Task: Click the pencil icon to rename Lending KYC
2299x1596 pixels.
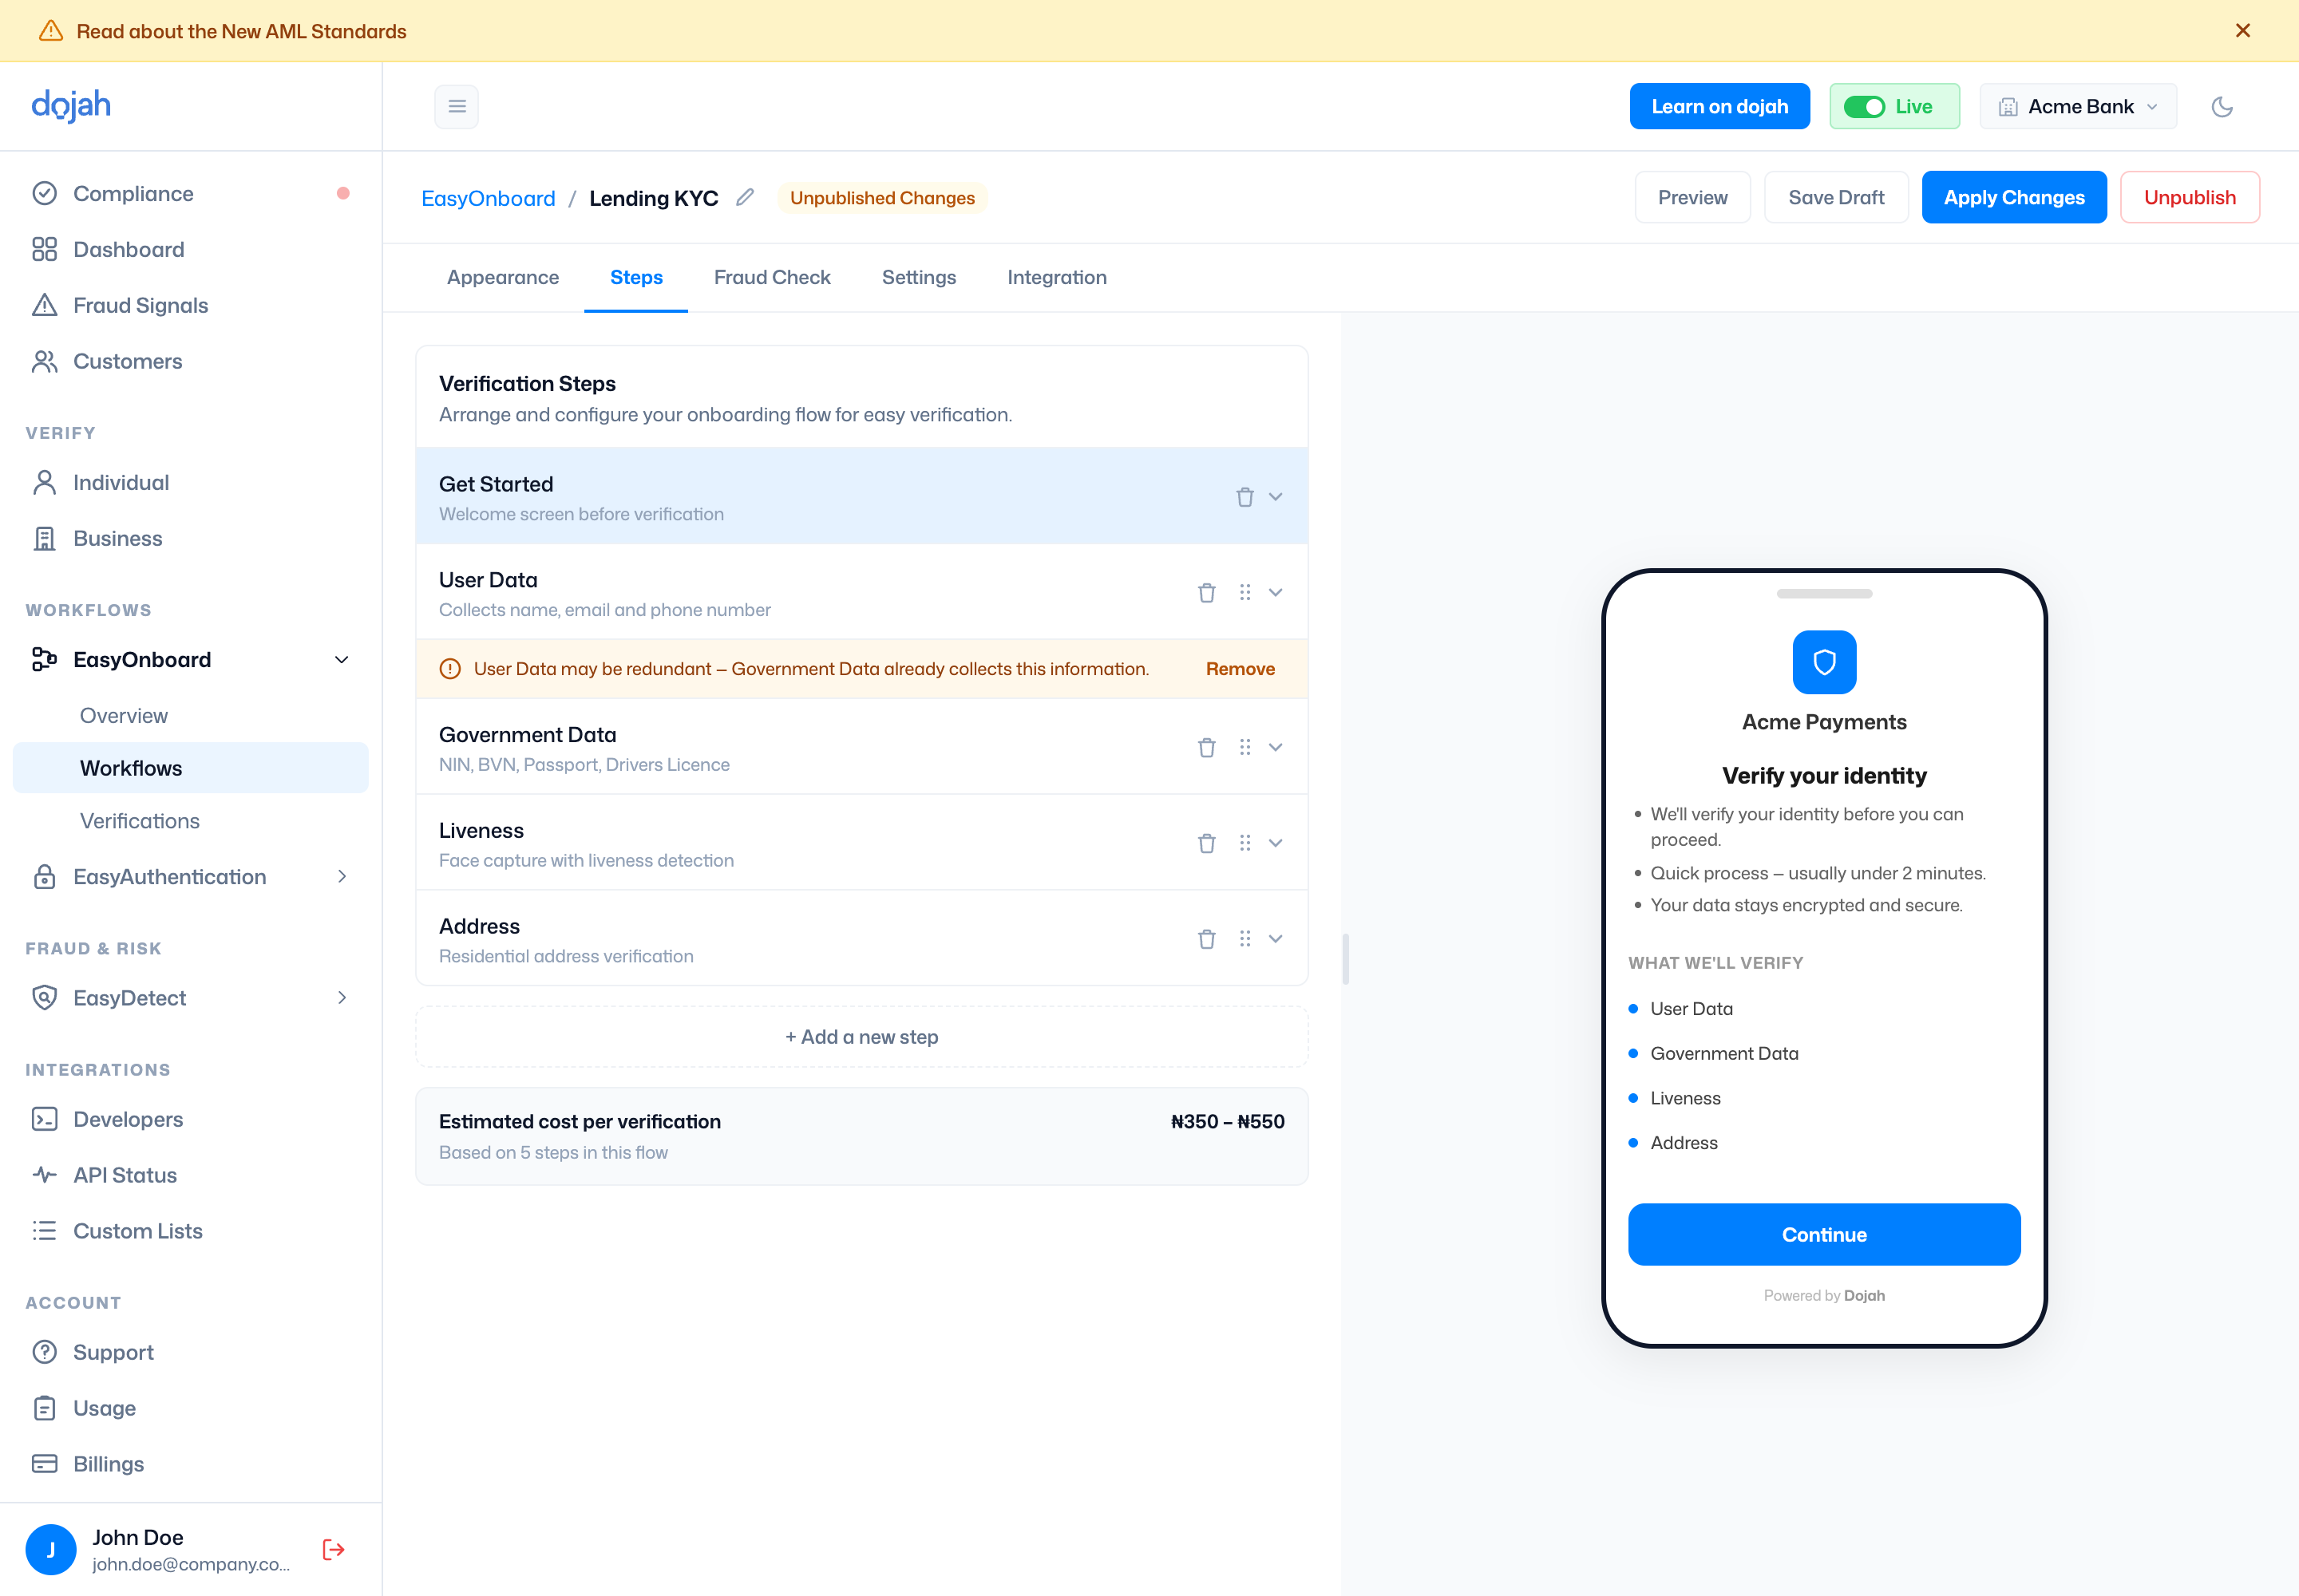Action: [x=744, y=197]
